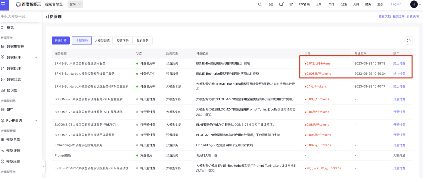423x178 pixels.
Task: Refresh the billing table with the reload icon
Action: (409, 40)
